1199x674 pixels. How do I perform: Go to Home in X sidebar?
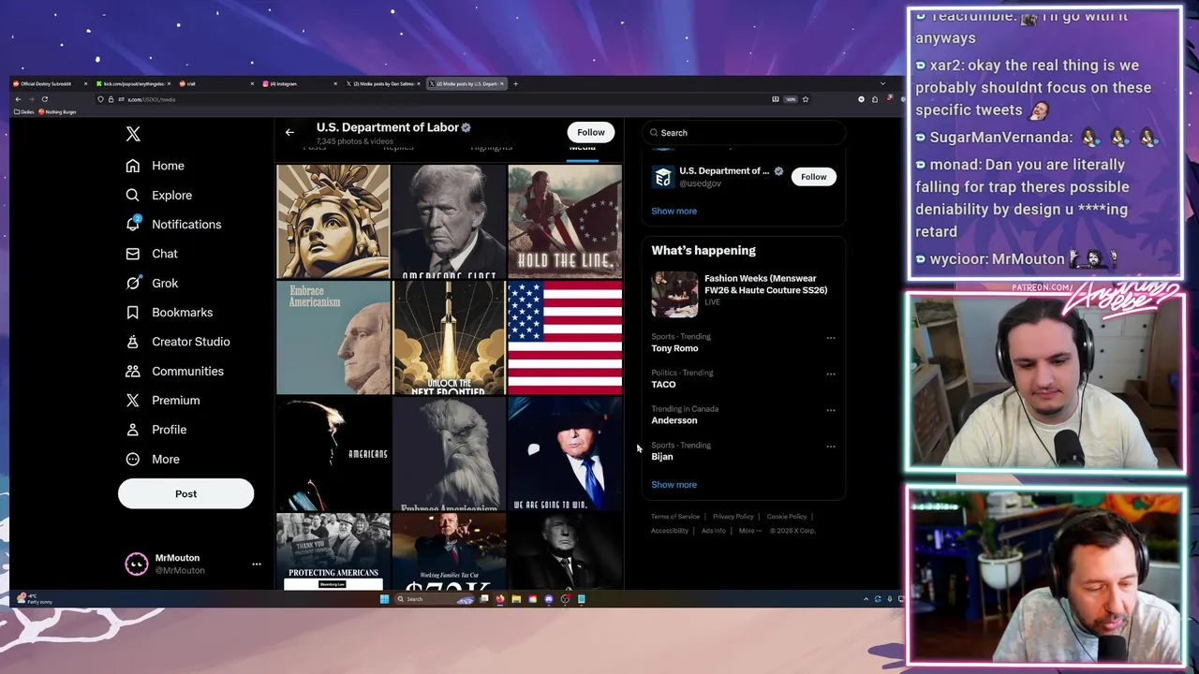[x=155, y=166]
